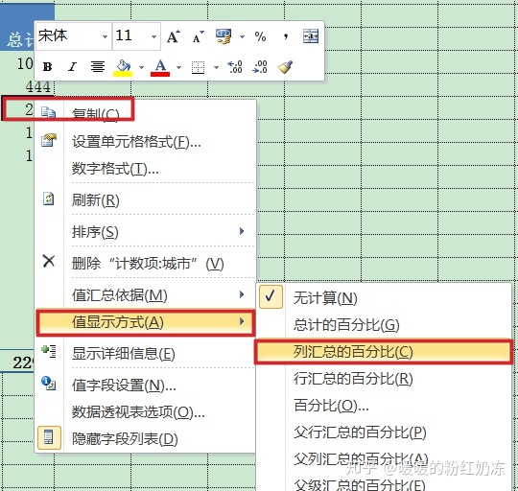518x491 pixels.
Task: Expand borders dropdown arrow
Action: [216, 67]
